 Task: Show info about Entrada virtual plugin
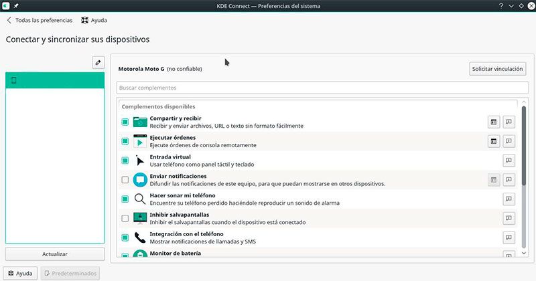click(x=509, y=161)
